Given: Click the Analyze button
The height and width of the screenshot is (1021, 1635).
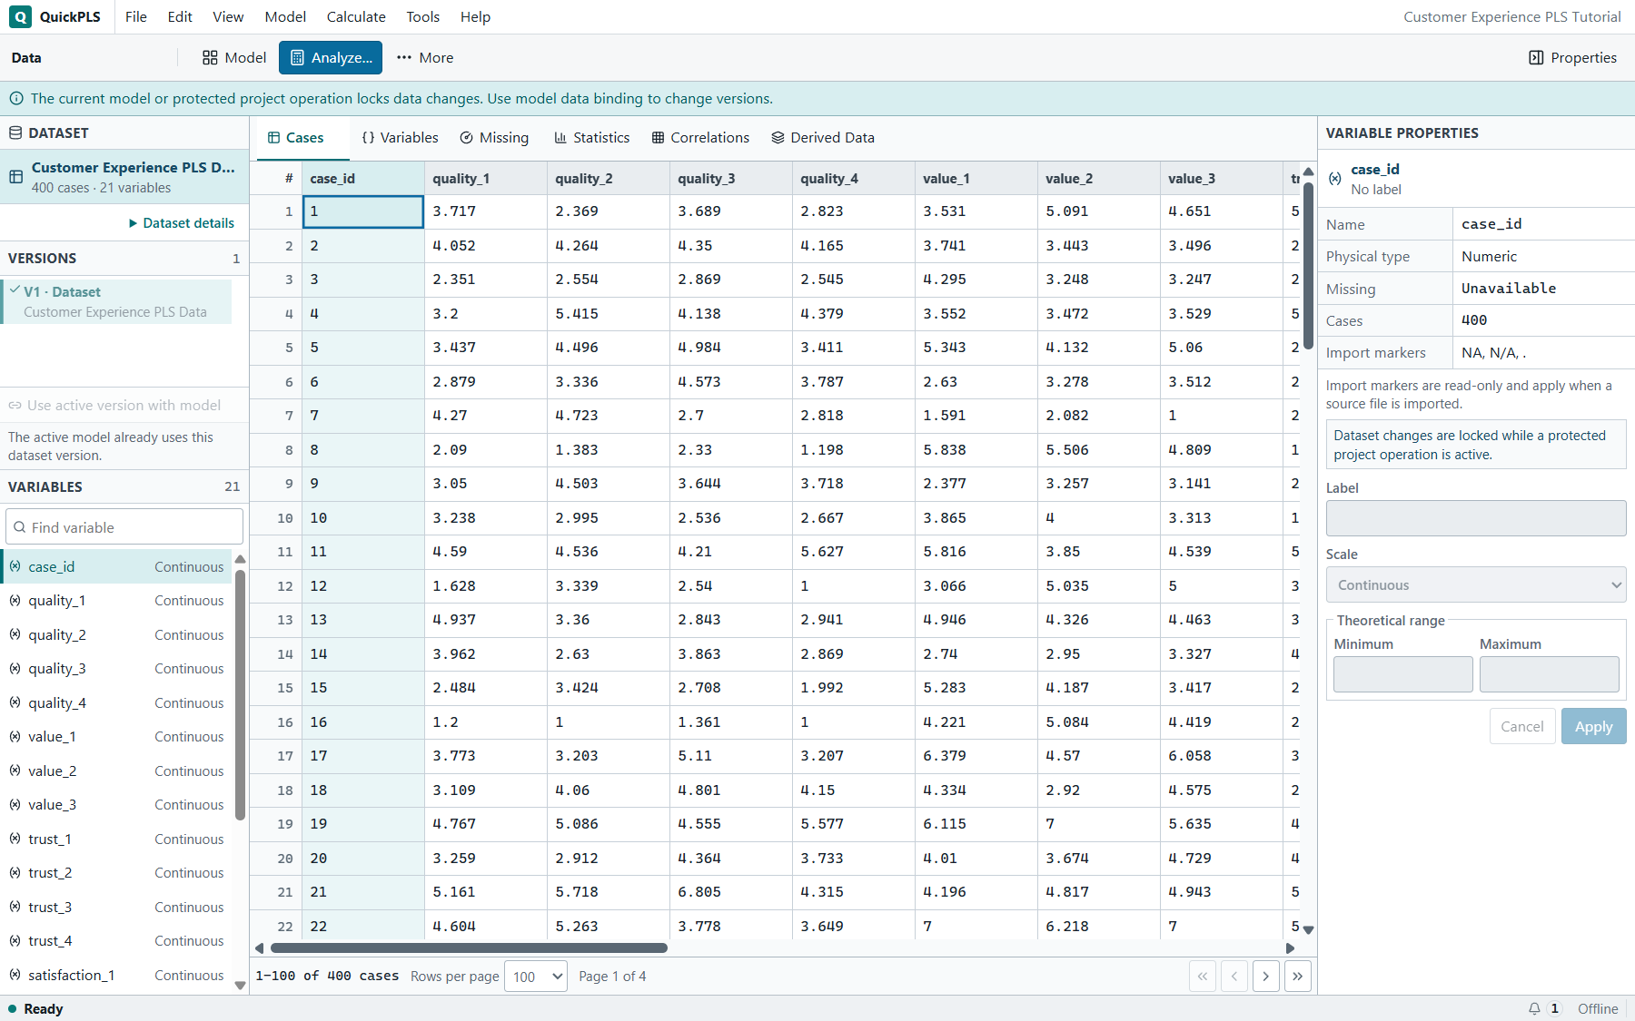Looking at the screenshot, I should pos(331,57).
